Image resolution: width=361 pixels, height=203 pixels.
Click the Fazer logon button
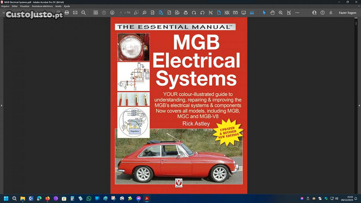348,13
